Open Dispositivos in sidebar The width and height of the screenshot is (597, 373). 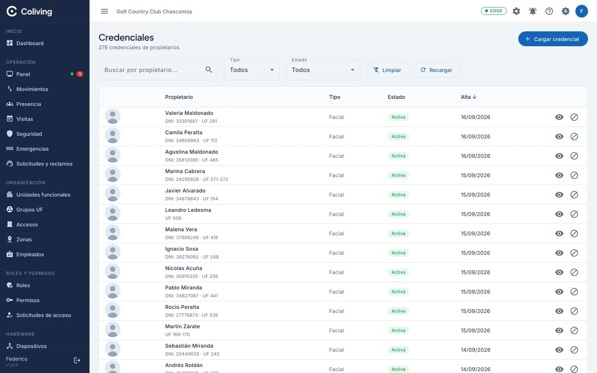coord(45,346)
